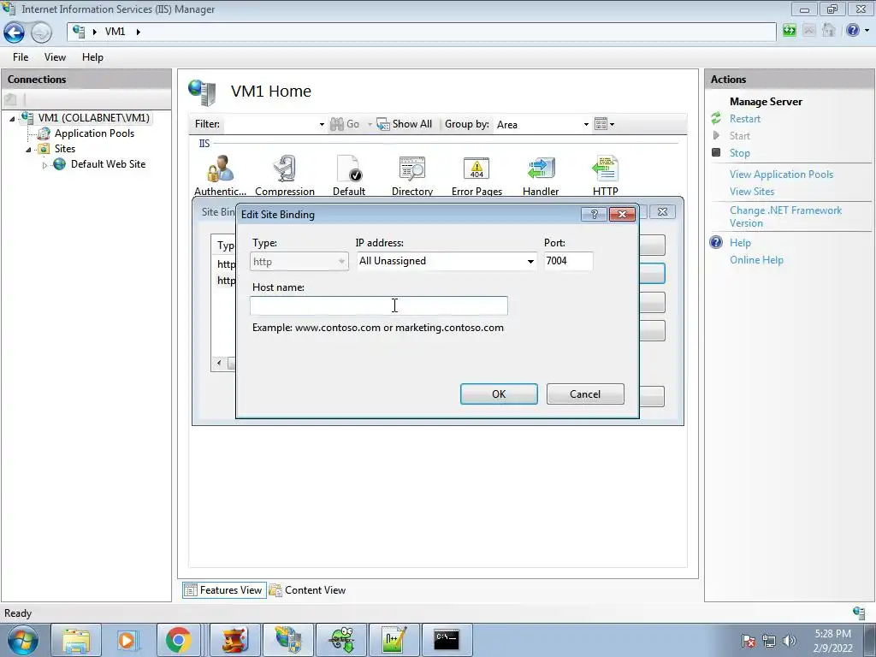Click the Stop link in Actions
Image resolution: width=876 pixels, height=657 pixels.
pyautogui.click(x=739, y=152)
